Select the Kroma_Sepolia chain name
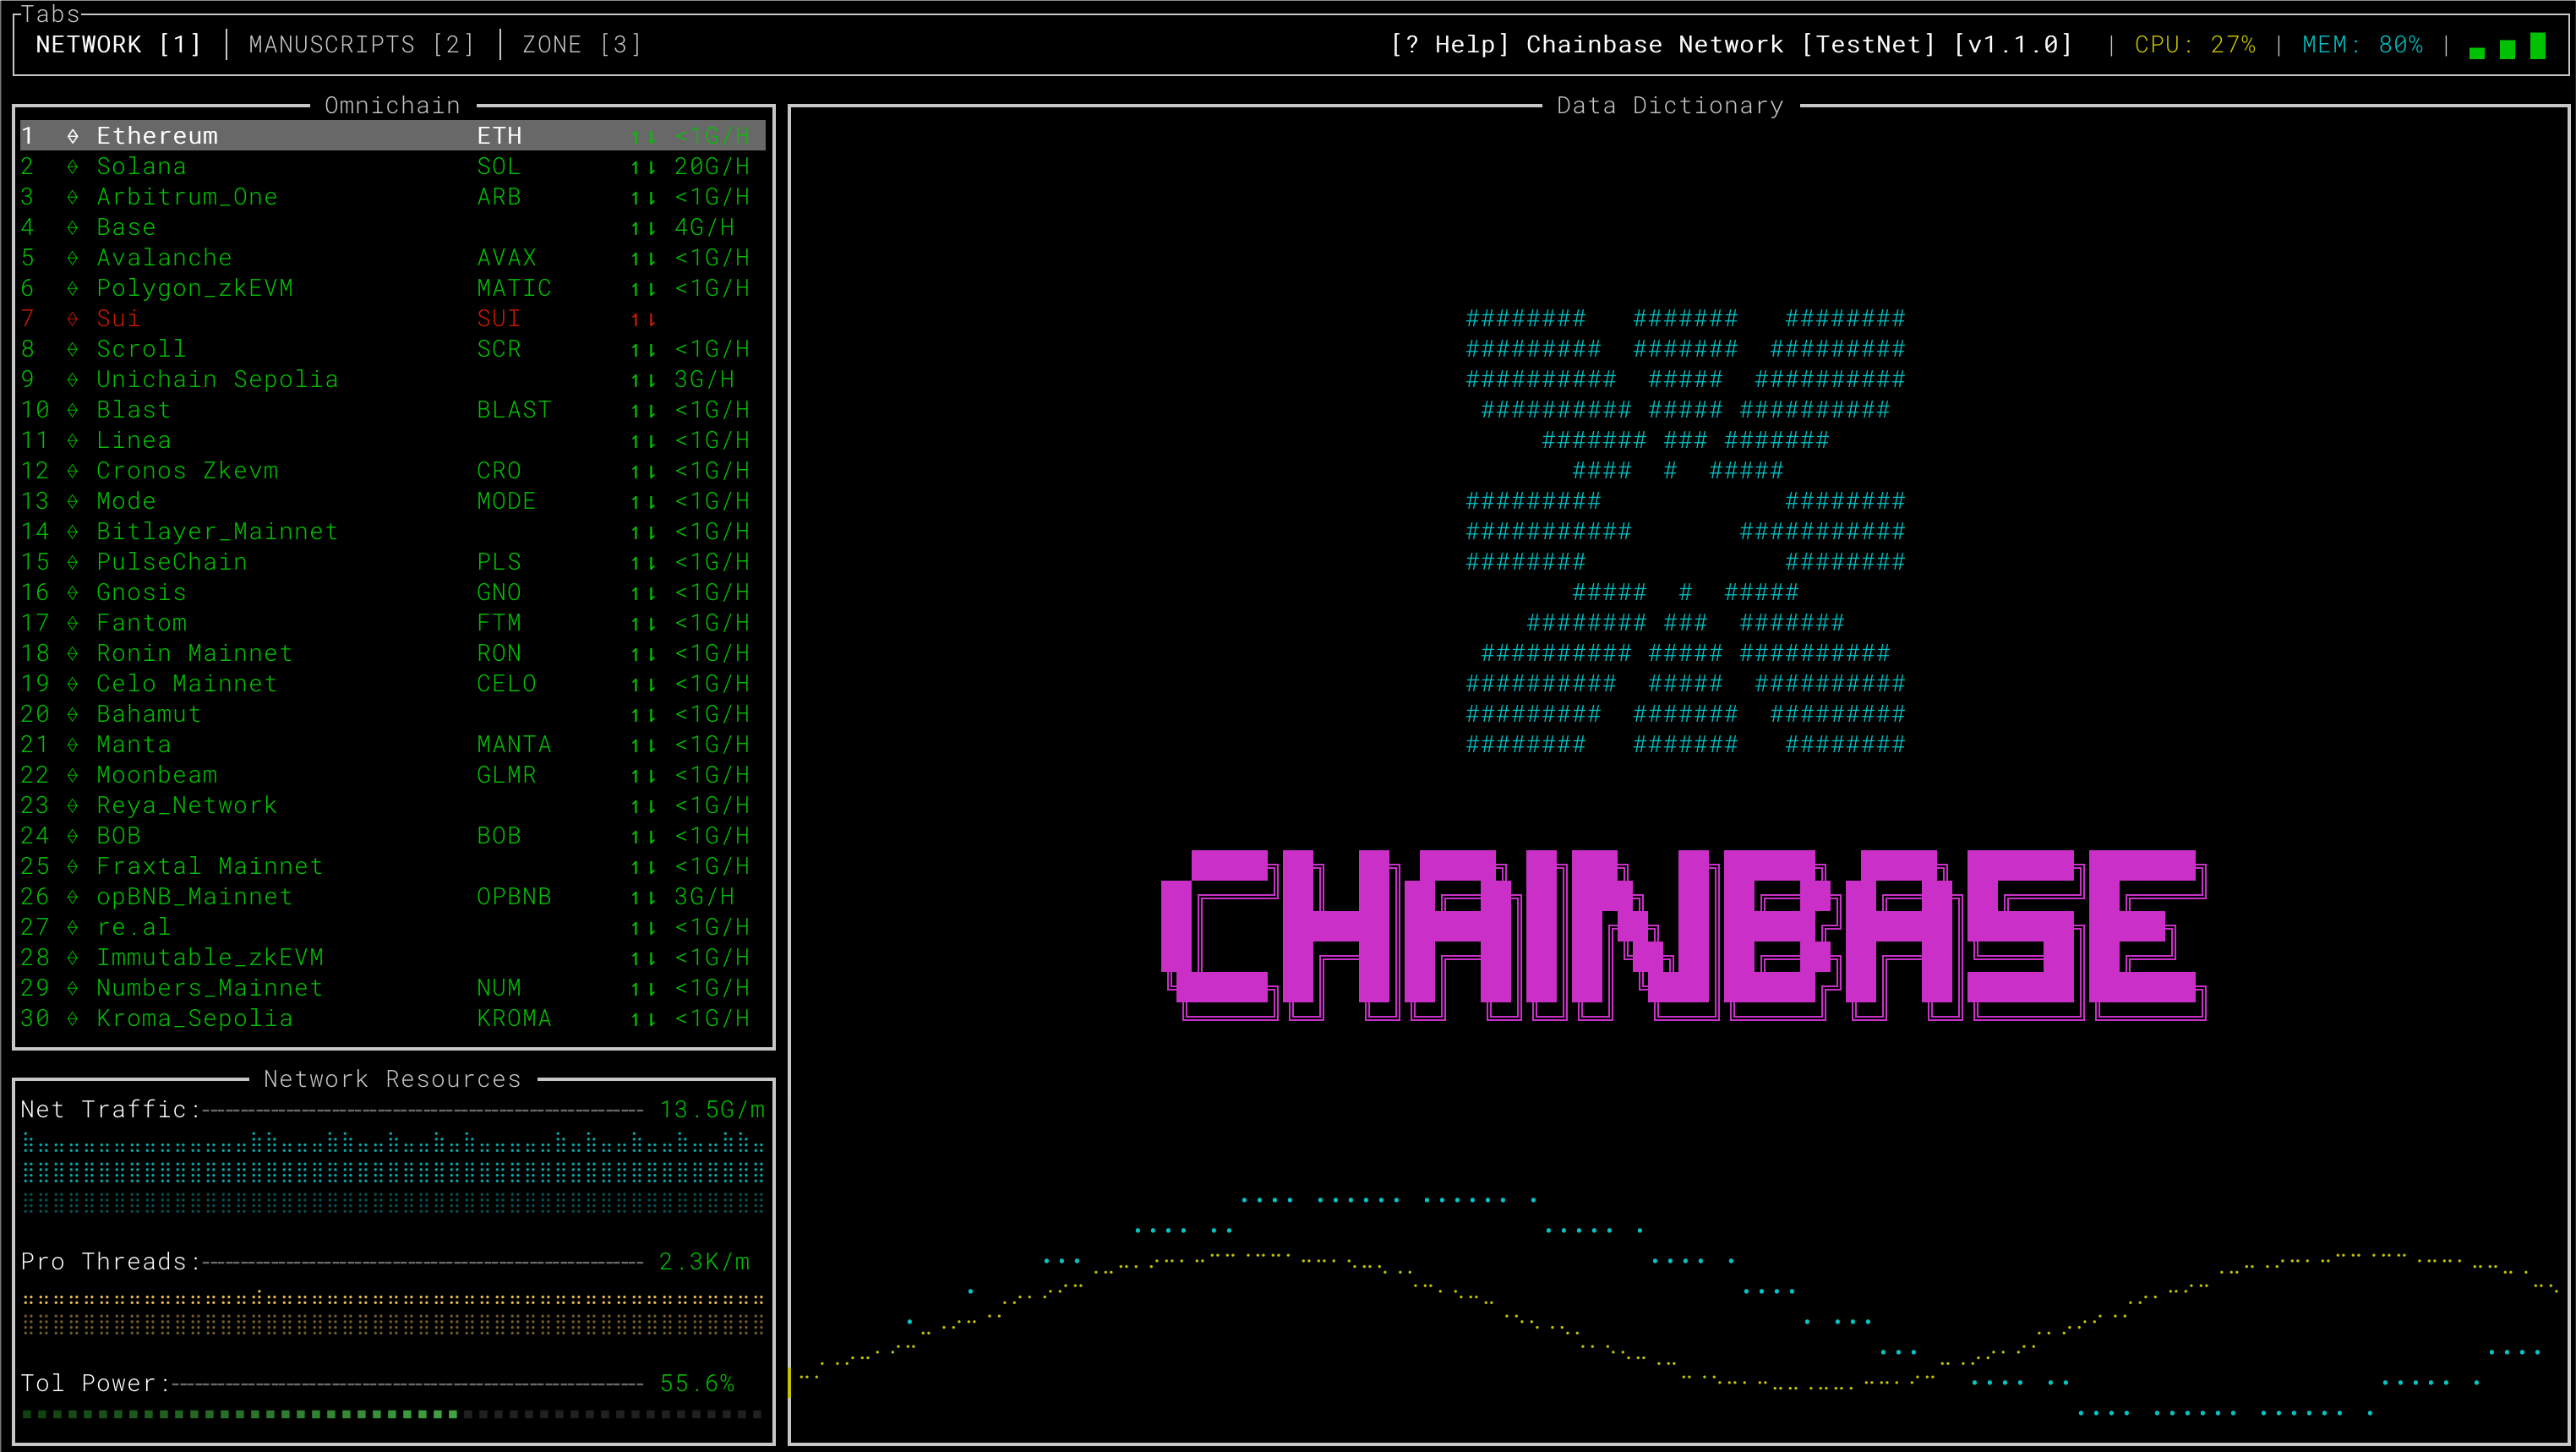 194,1018
